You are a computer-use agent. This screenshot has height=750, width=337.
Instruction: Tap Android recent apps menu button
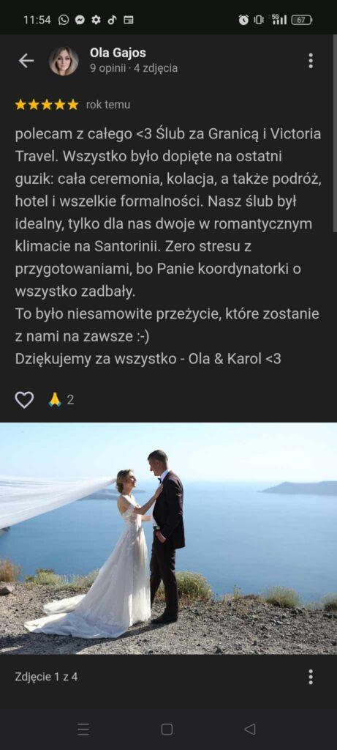coord(83,729)
